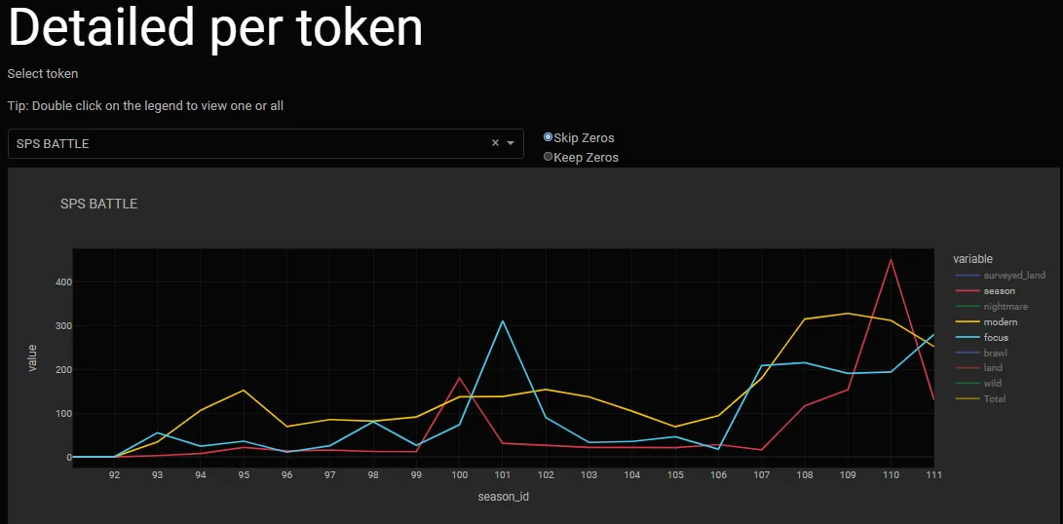Toggle surveyed_land trace in legend
Screen dimensions: 1063x524
[x=1000, y=276]
